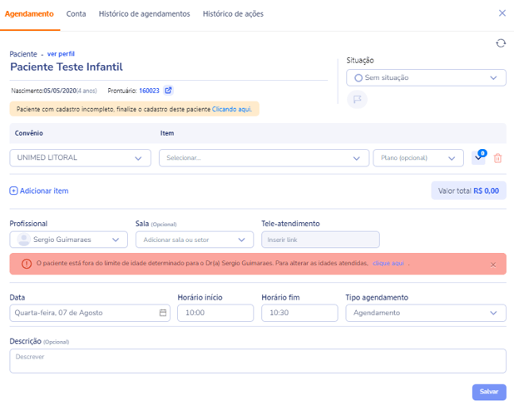
Task: Dismiss the red age limit warning
Action: pos(493,265)
